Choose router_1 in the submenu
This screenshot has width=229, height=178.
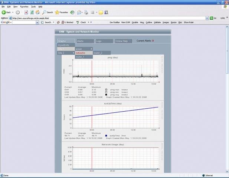pos(84,57)
